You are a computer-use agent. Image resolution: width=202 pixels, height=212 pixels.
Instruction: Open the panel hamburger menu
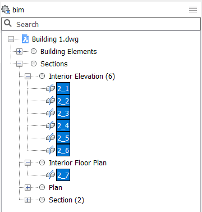pyautogui.click(x=193, y=10)
